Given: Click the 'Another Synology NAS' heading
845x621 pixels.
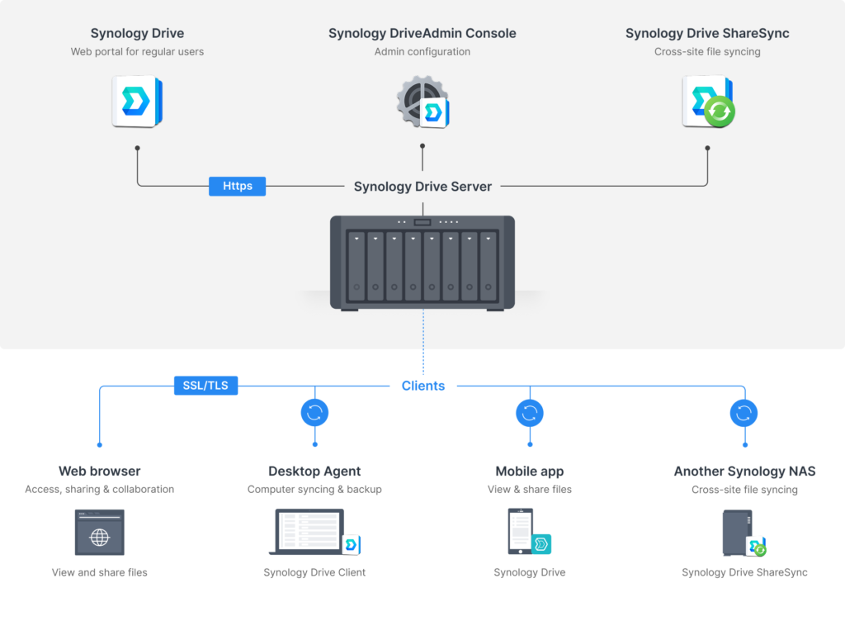Looking at the screenshot, I should coord(745,472).
